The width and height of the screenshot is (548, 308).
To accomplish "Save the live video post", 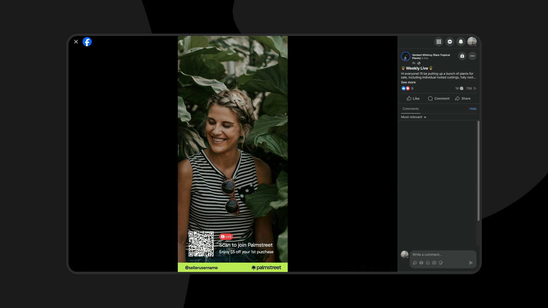I will point(462,56).
